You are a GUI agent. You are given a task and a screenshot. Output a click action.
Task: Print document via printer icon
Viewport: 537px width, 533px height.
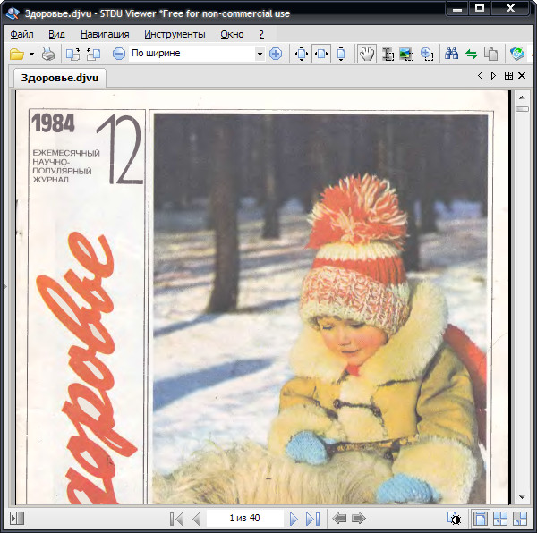48,54
